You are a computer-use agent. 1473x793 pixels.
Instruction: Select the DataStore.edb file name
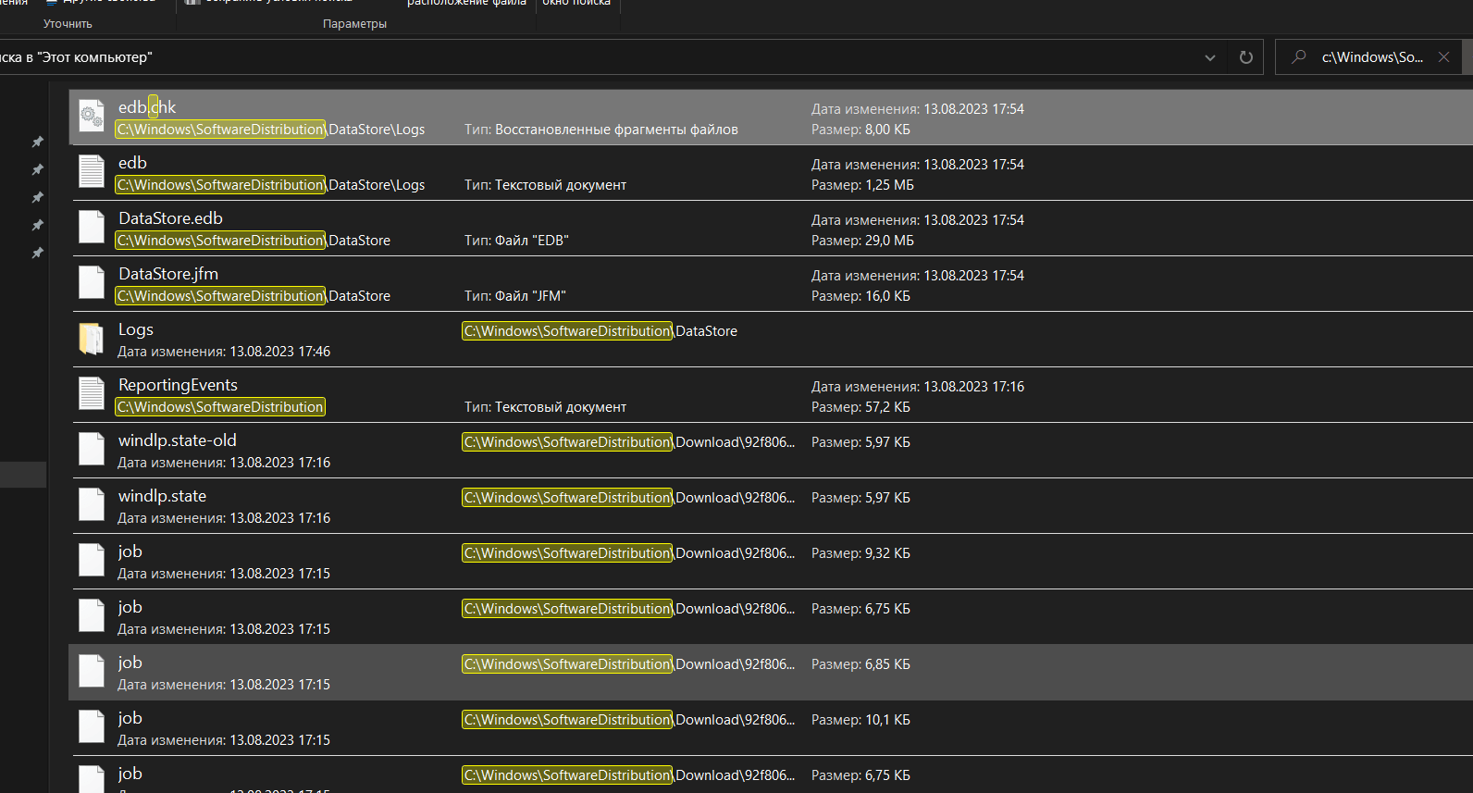coord(170,218)
